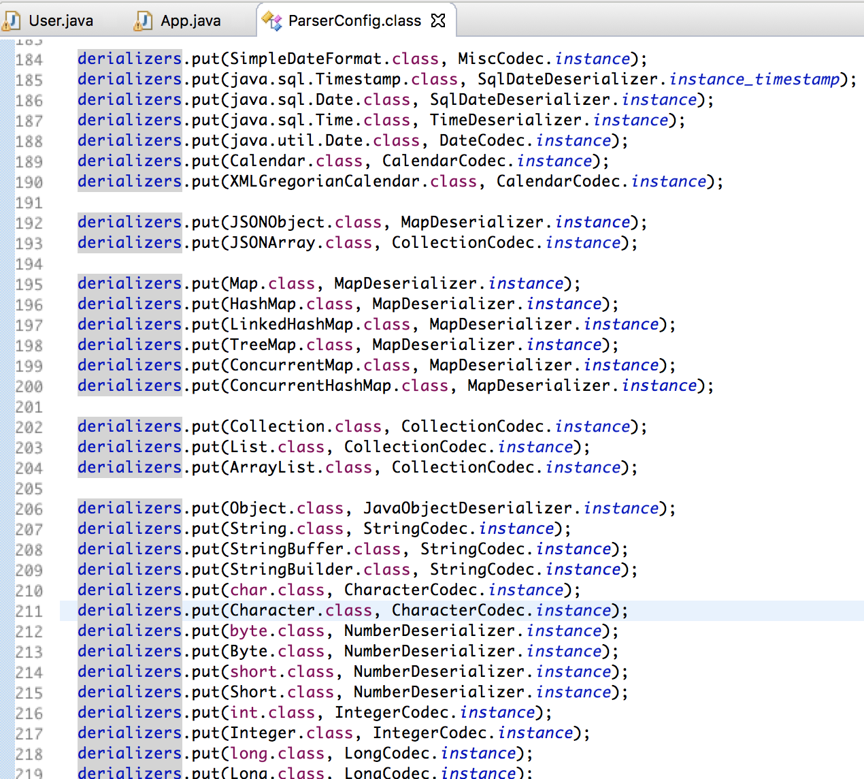Open the App.java editor tab
The height and width of the screenshot is (779, 864).
click(x=190, y=21)
